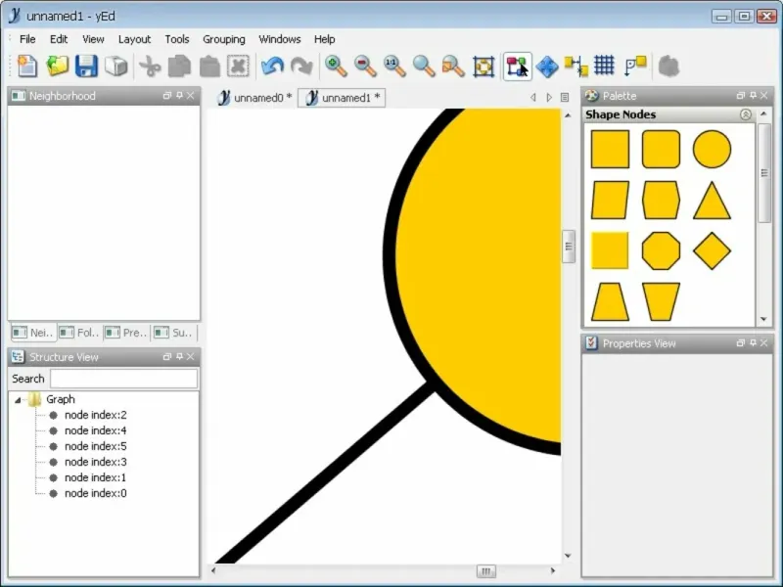Pick the hexagon palette shape
783x587 pixels.
point(662,201)
